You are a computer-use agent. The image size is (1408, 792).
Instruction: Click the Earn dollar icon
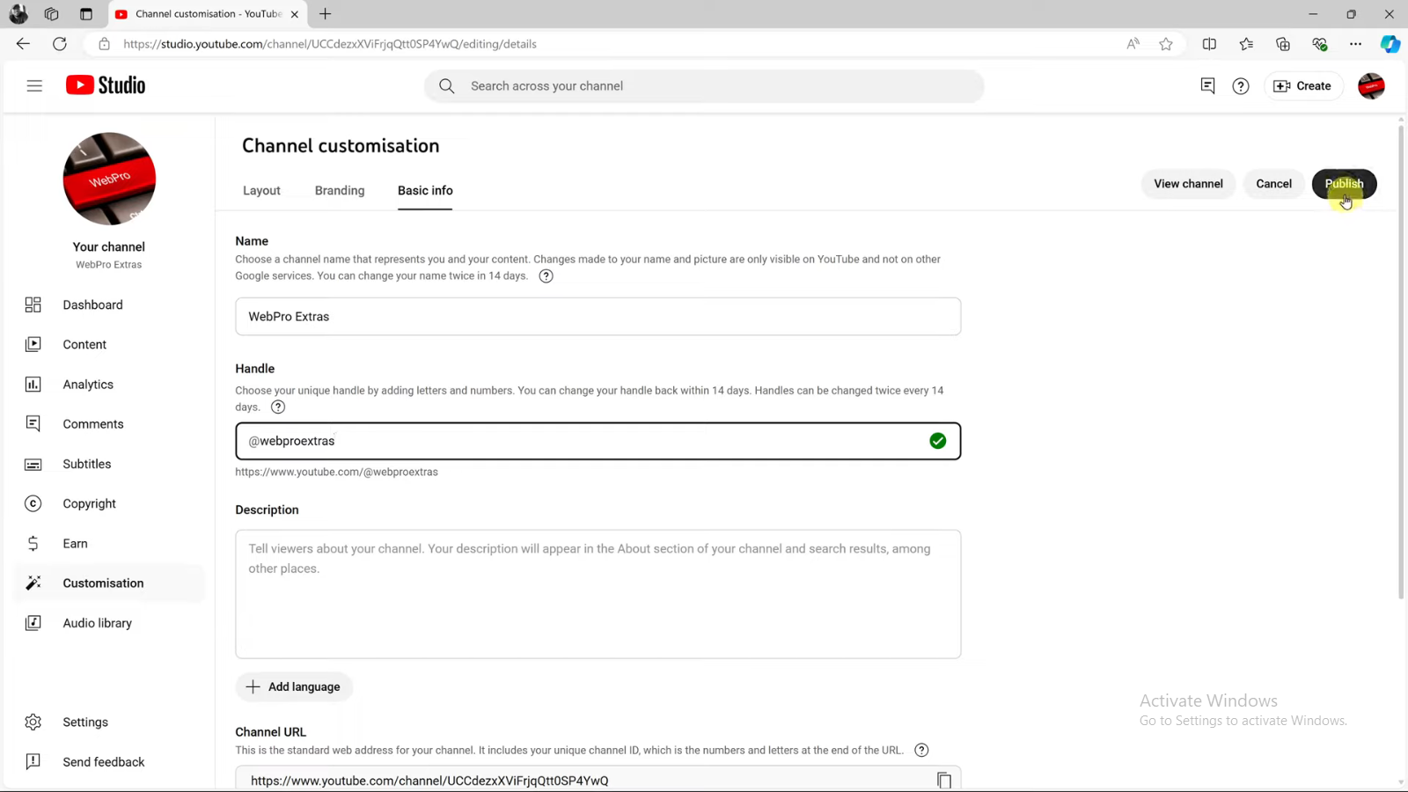pos(33,544)
